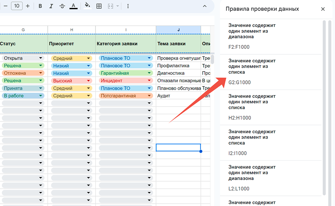This screenshot has width=335, height=206.
Task: Collapse the toolbar using the chevron
Action: [x=205, y=6]
